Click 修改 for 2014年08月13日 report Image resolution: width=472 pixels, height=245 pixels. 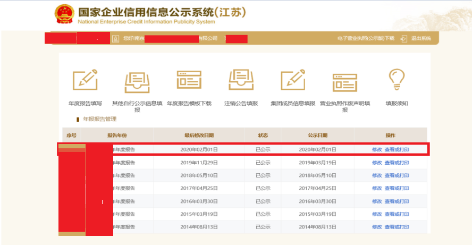[x=377, y=227]
